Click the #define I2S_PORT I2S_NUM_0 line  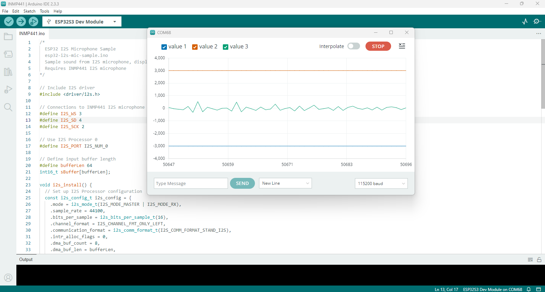[x=74, y=146]
